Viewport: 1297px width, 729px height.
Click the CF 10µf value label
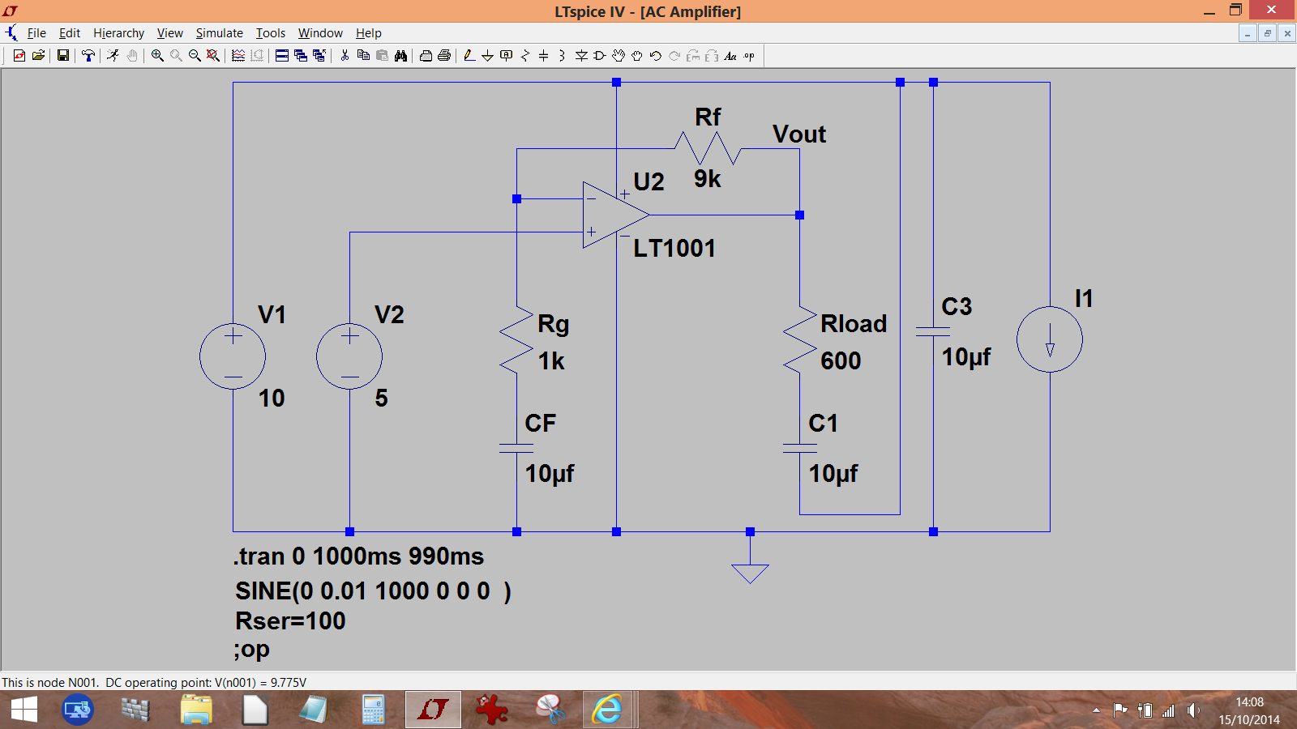tap(550, 474)
